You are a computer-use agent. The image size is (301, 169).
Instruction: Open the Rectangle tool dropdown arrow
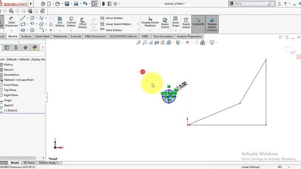[27, 24]
